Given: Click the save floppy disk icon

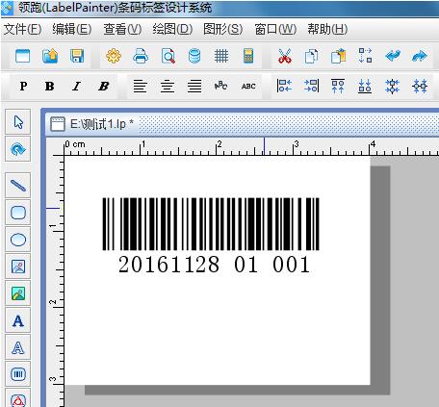Looking at the screenshot, I should (77, 57).
